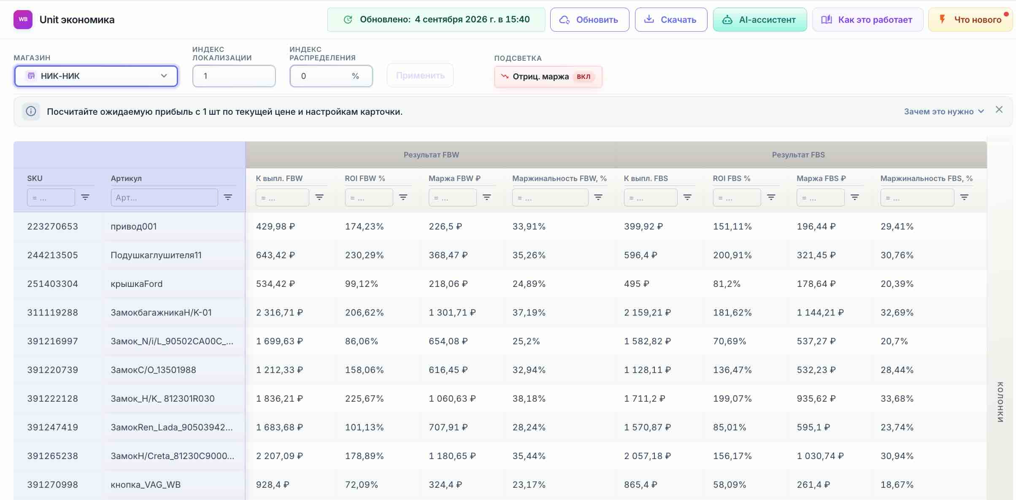The width and height of the screenshot is (1016, 500).
Task: Expand the Зачем это нужно section
Action: pyautogui.click(x=944, y=111)
